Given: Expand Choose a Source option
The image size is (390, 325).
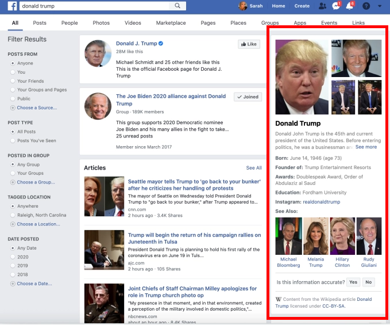Looking at the screenshot, I should coord(37,108).
